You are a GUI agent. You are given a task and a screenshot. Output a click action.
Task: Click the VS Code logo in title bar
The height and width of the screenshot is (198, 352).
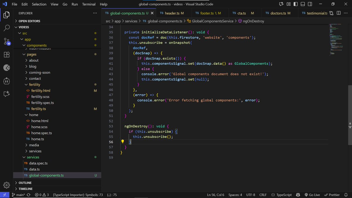5,4
